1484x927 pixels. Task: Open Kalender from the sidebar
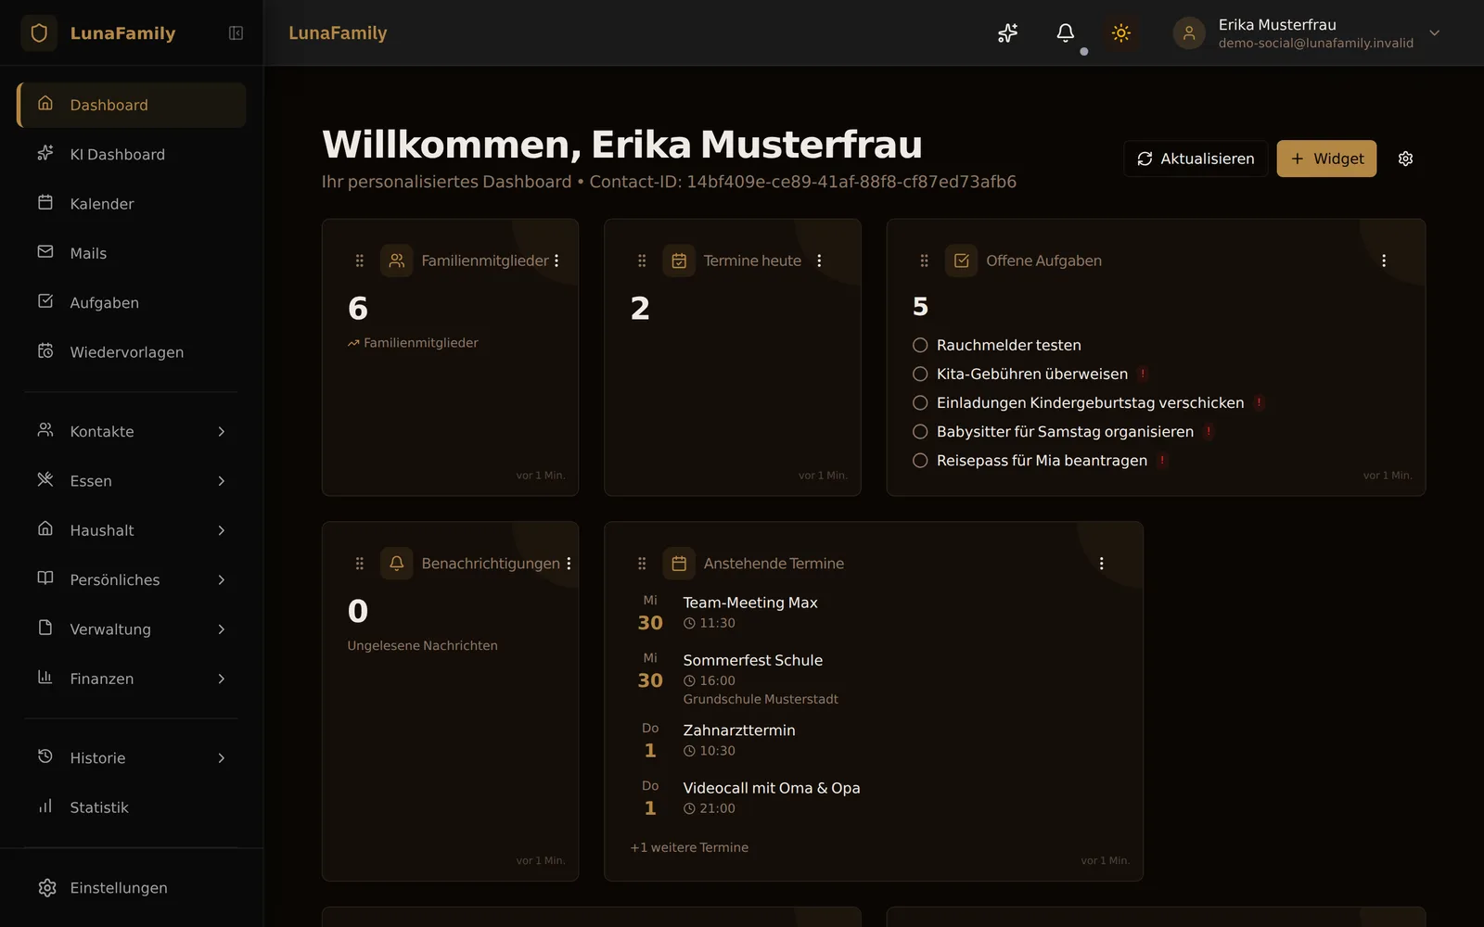[131, 204]
